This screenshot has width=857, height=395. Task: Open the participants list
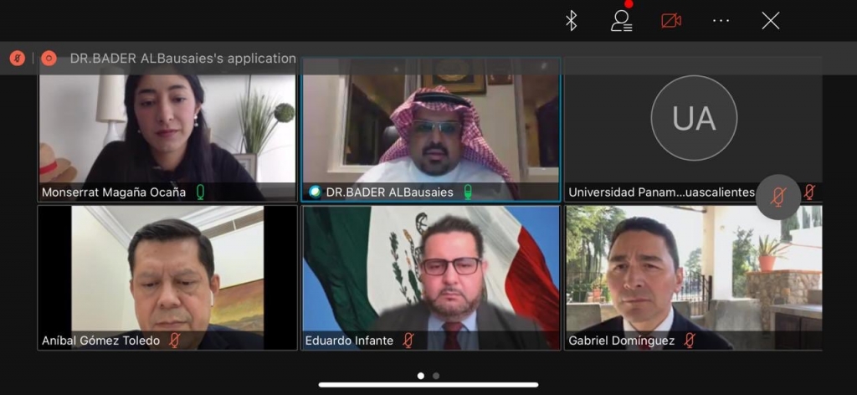click(x=621, y=21)
